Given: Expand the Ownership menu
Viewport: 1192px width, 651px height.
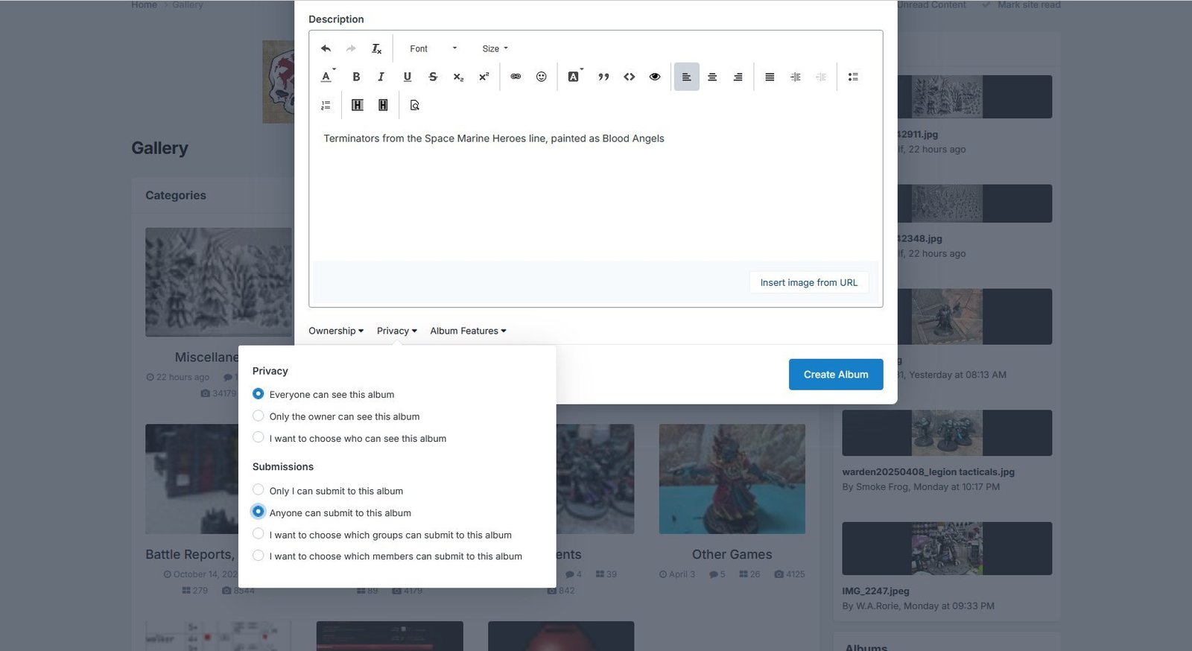Looking at the screenshot, I should [x=336, y=331].
